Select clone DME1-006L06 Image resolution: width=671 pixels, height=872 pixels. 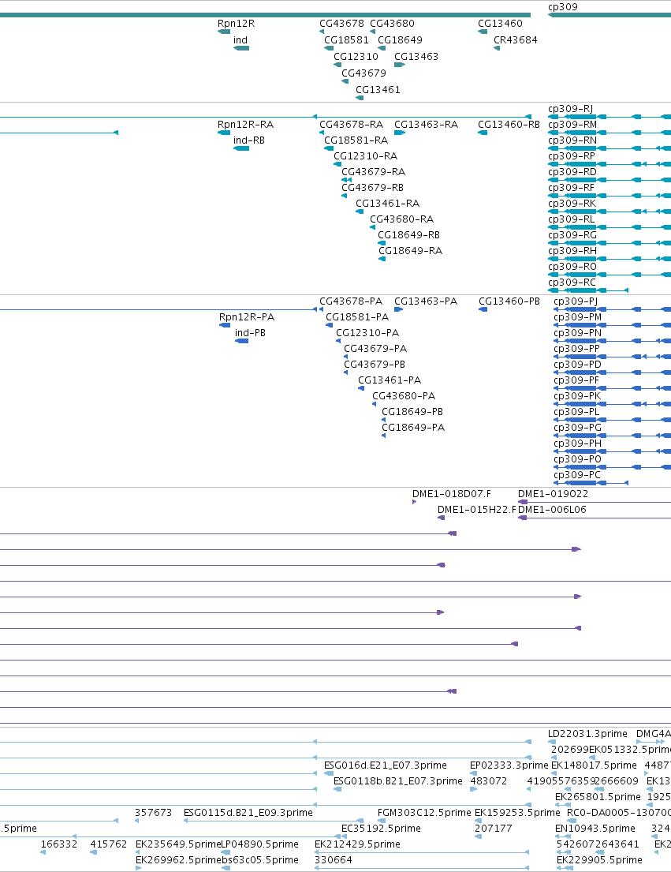point(552,510)
